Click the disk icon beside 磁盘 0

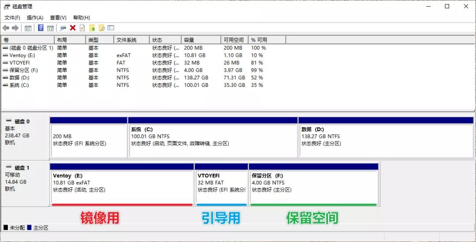click(9, 121)
